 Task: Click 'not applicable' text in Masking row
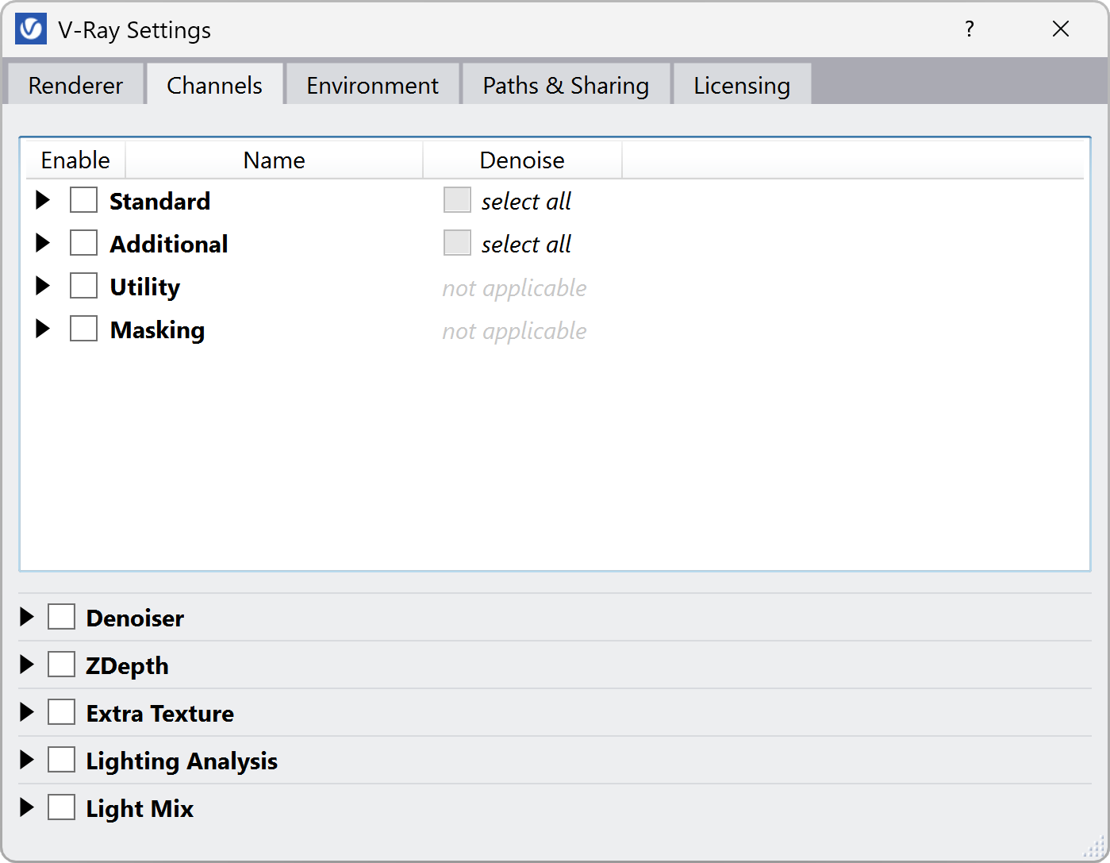point(514,330)
